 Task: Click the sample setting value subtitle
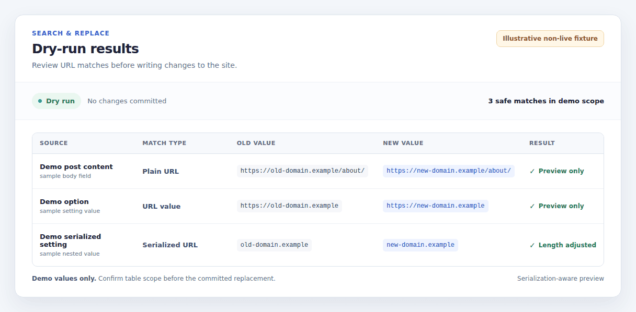(x=70, y=211)
